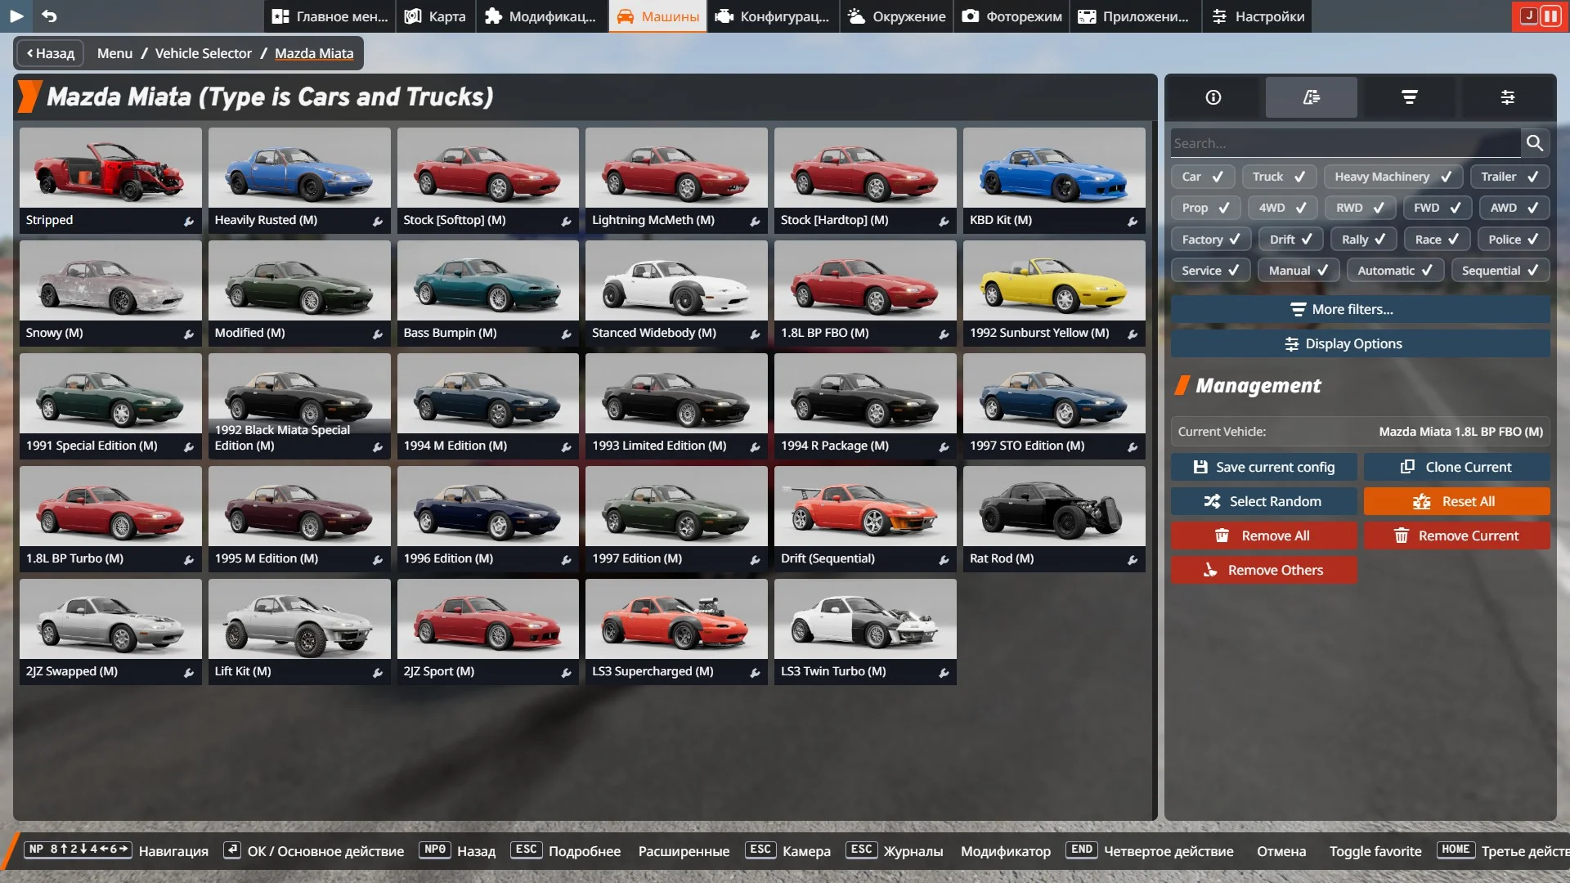Click the wrench icon on Lift Kit card

(x=378, y=672)
